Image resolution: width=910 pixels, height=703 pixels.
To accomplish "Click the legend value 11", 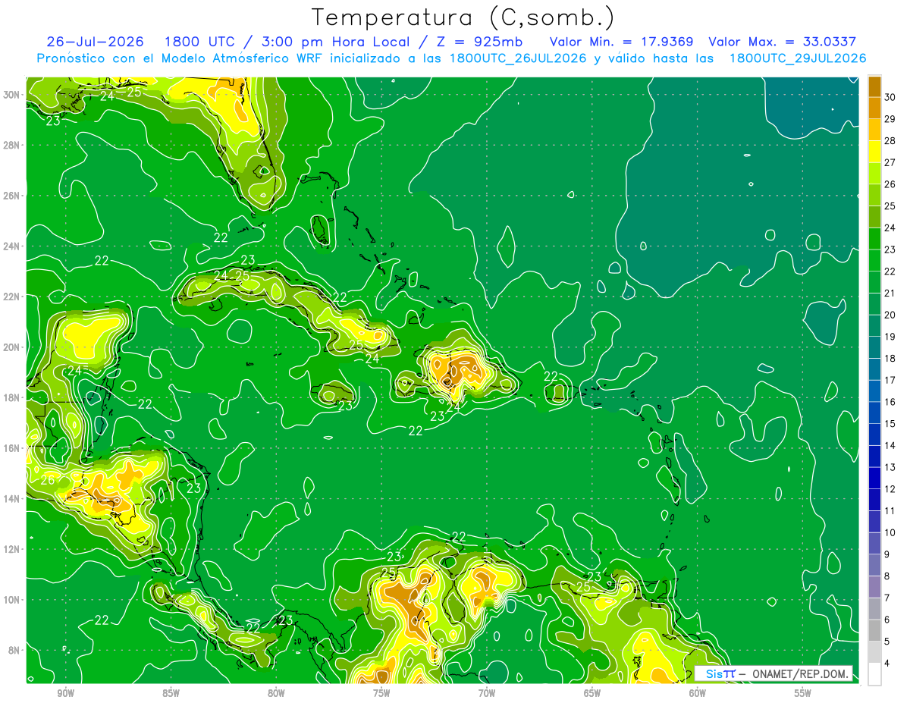I will click(890, 511).
